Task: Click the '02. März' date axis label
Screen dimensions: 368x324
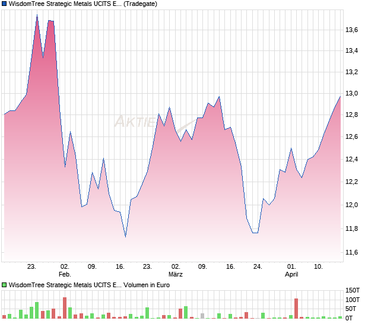Action: pyautogui.click(x=176, y=270)
